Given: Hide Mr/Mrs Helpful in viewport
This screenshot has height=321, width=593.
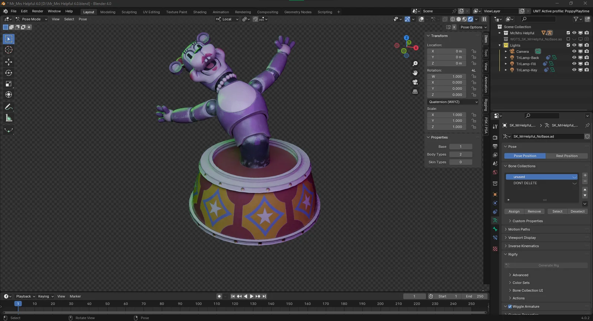Looking at the screenshot, I should pyautogui.click(x=574, y=33).
